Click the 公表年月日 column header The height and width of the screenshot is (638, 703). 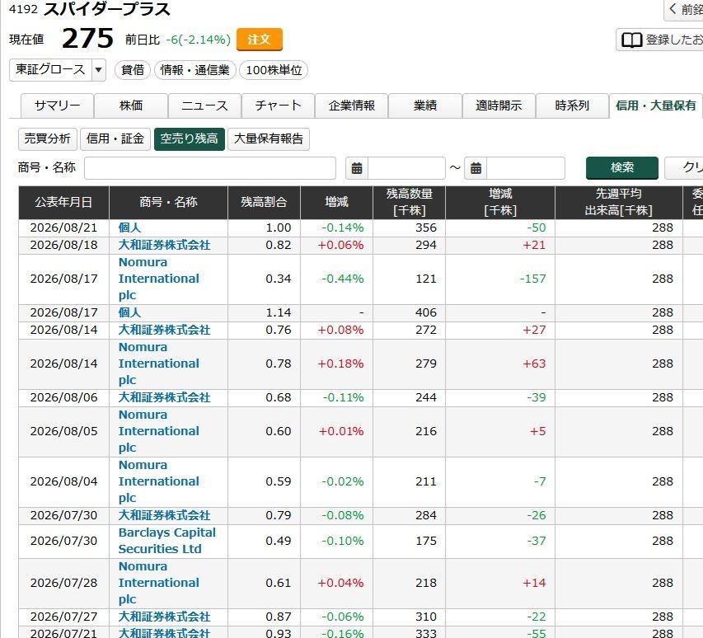pyautogui.click(x=63, y=202)
